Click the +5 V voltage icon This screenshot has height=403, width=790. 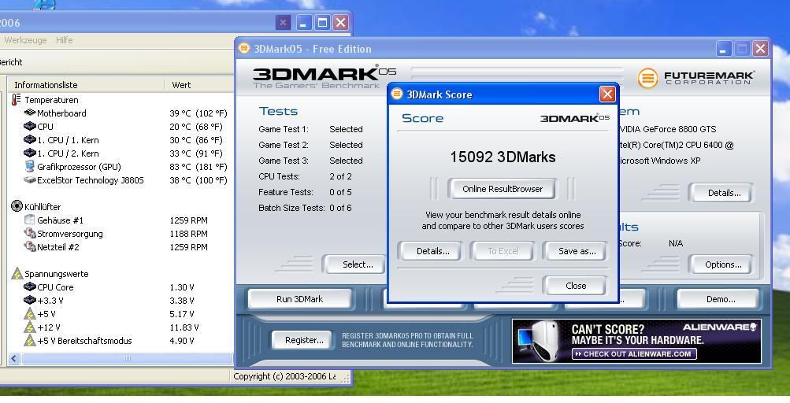click(30, 314)
